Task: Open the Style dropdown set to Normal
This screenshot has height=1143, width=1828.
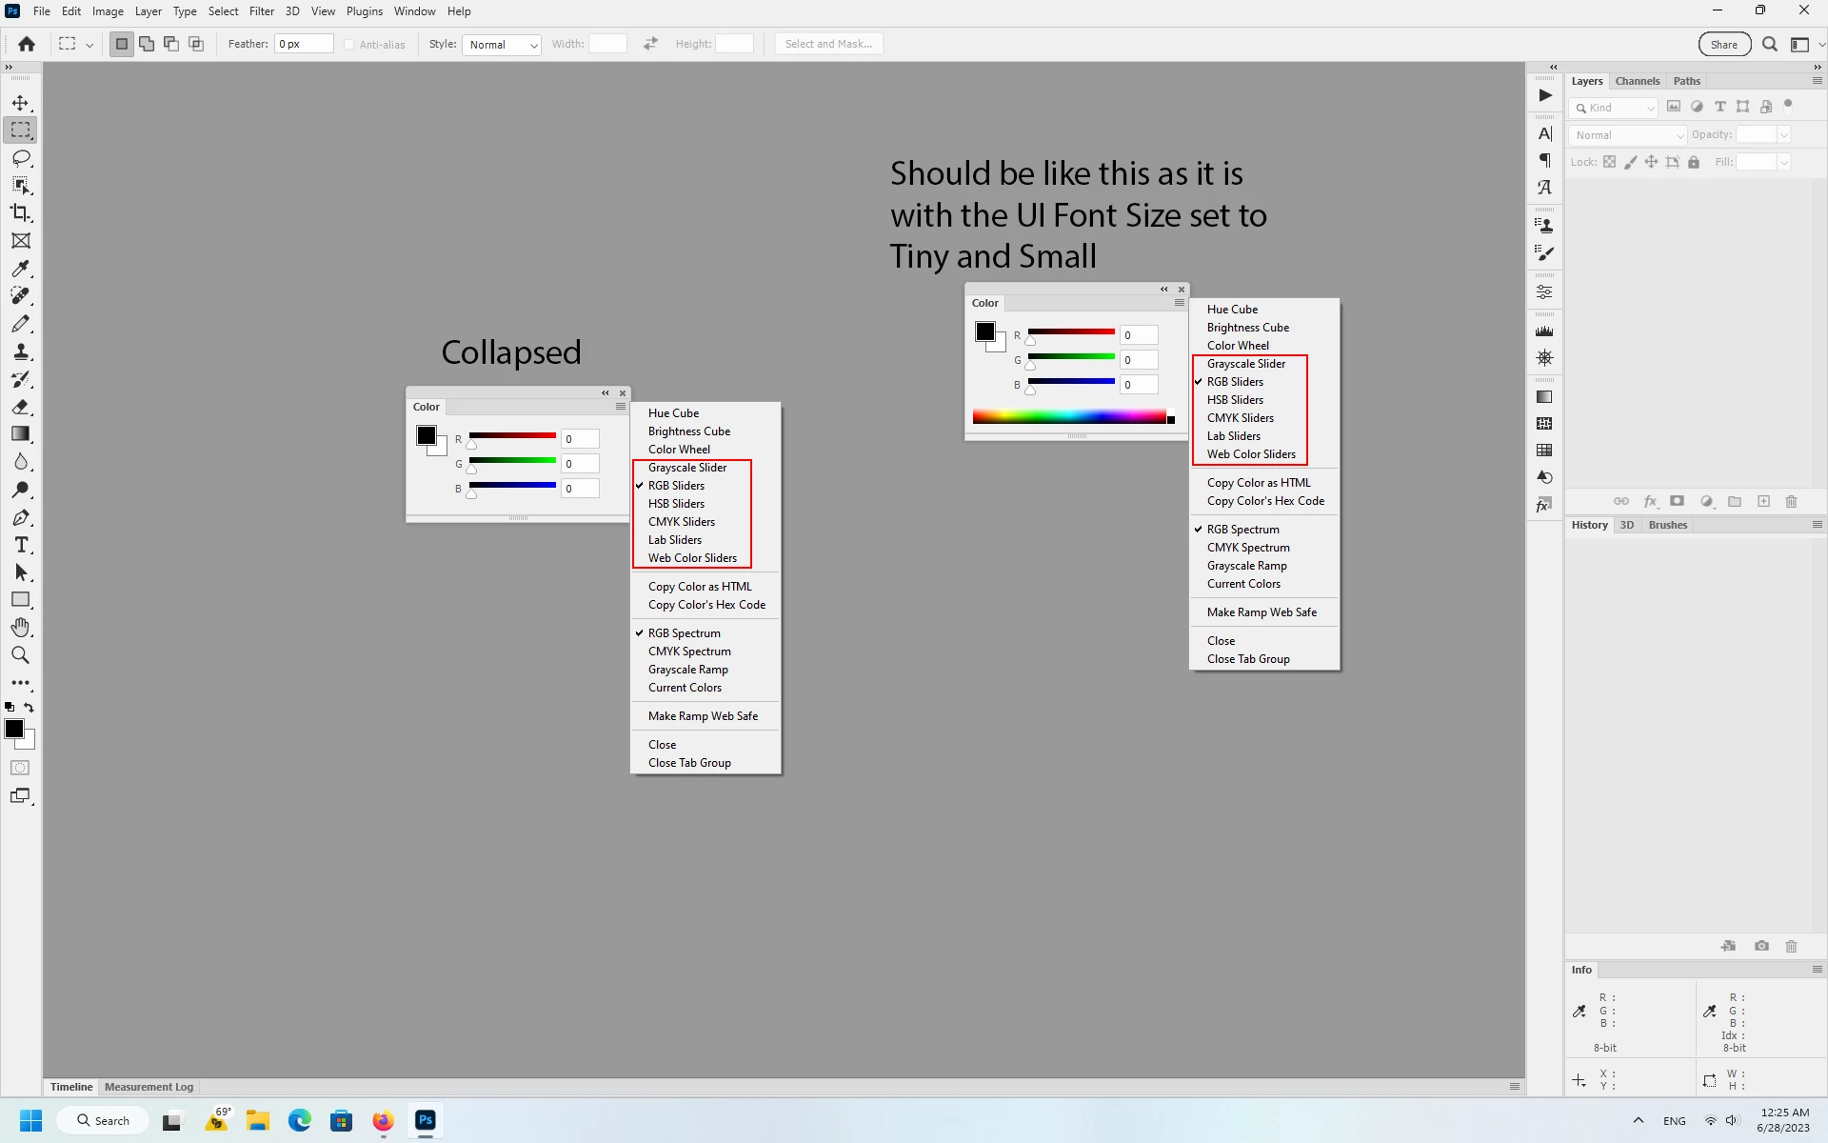Action: tap(502, 45)
